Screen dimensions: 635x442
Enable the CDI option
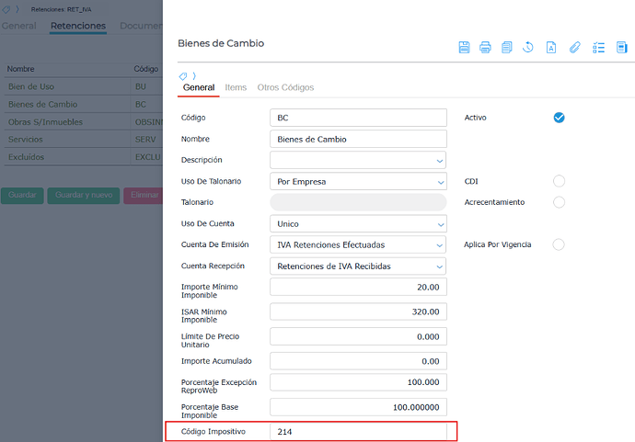click(x=559, y=181)
